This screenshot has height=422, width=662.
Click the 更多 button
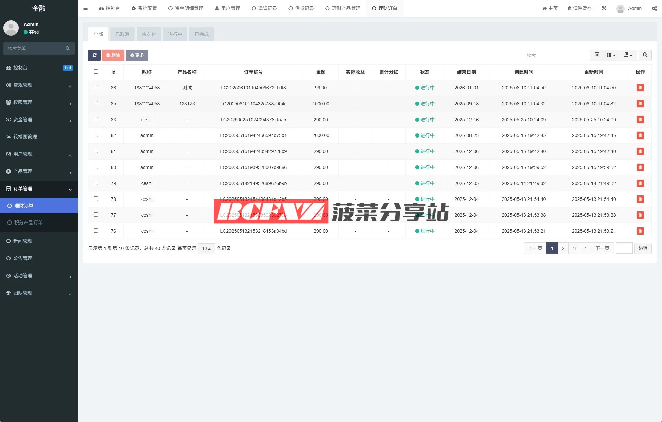click(x=137, y=55)
